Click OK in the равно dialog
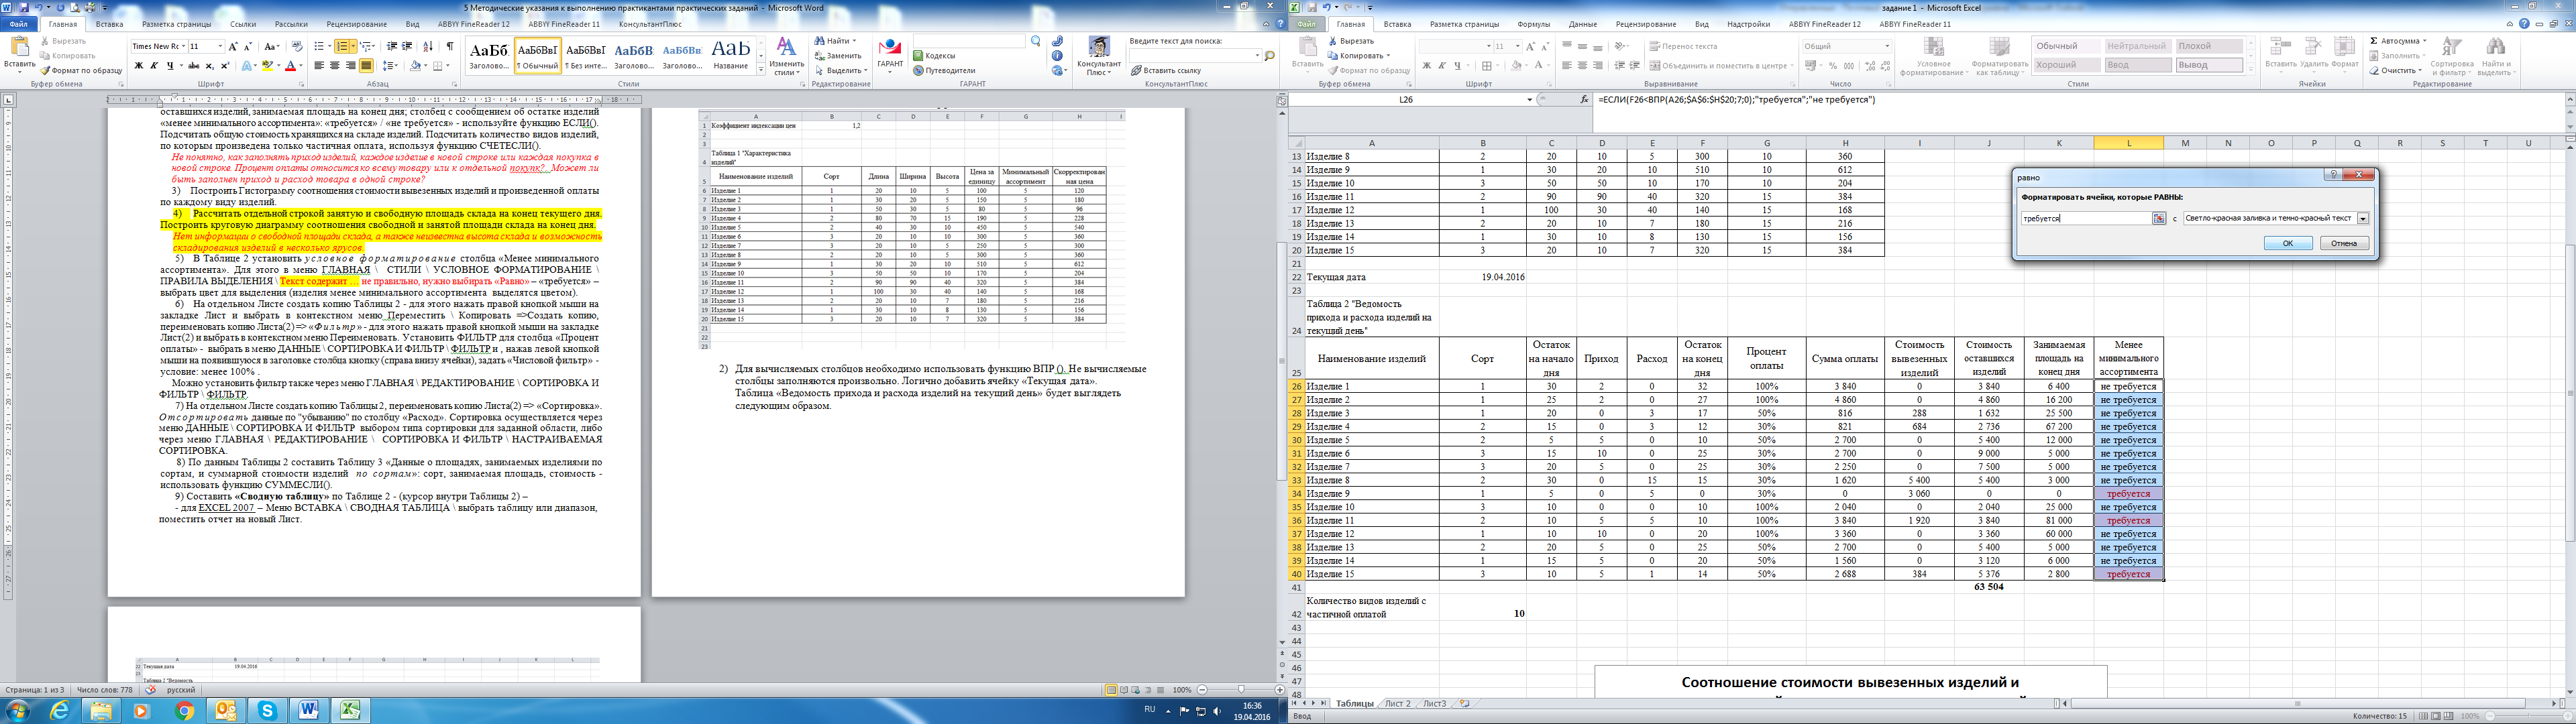The height and width of the screenshot is (724, 2576). (x=2289, y=243)
